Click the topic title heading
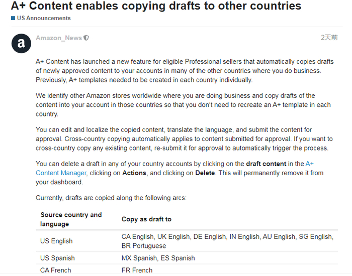The height and width of the screenshot is (276, 352). (x=156, y=6)
